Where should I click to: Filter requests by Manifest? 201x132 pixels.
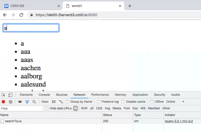point(154,108)
